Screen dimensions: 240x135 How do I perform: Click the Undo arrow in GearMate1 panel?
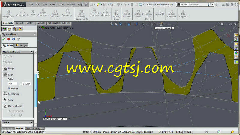point(13,39)
